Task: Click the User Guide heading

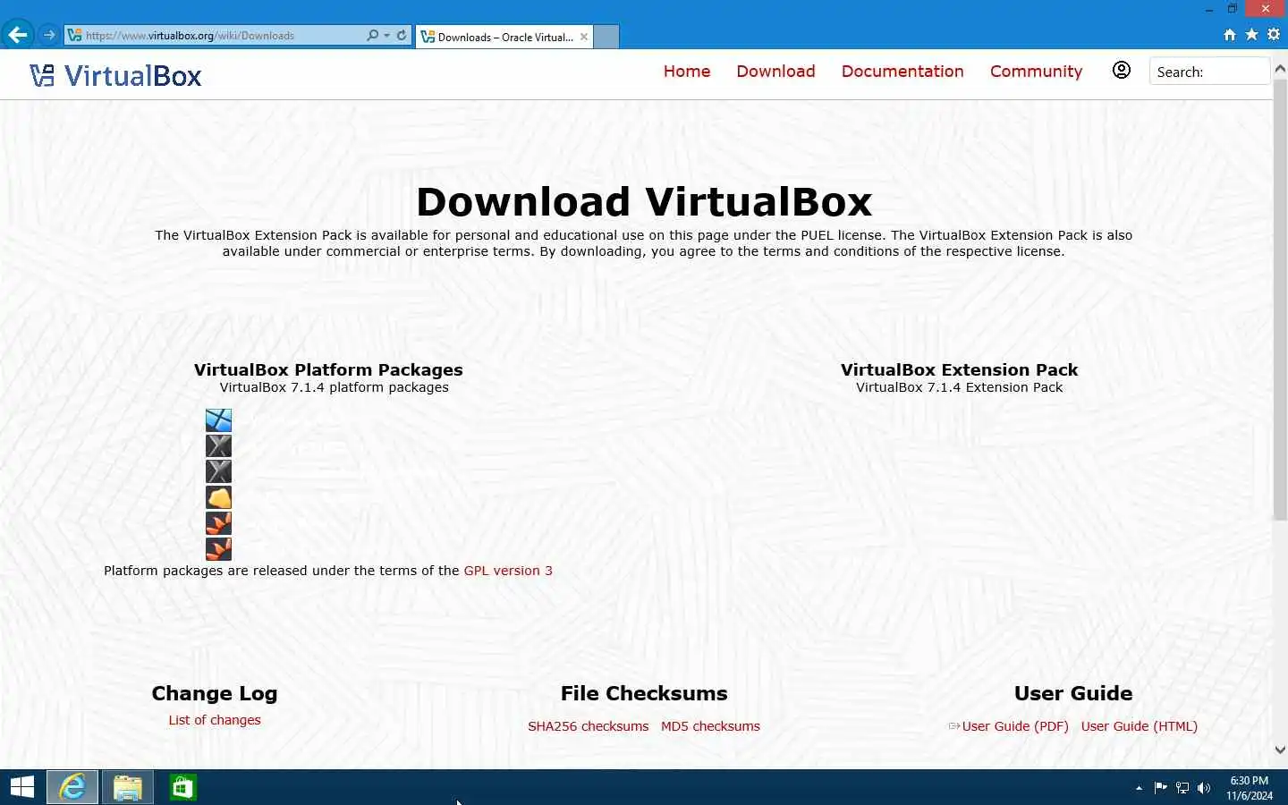Action: point(1073,693)
